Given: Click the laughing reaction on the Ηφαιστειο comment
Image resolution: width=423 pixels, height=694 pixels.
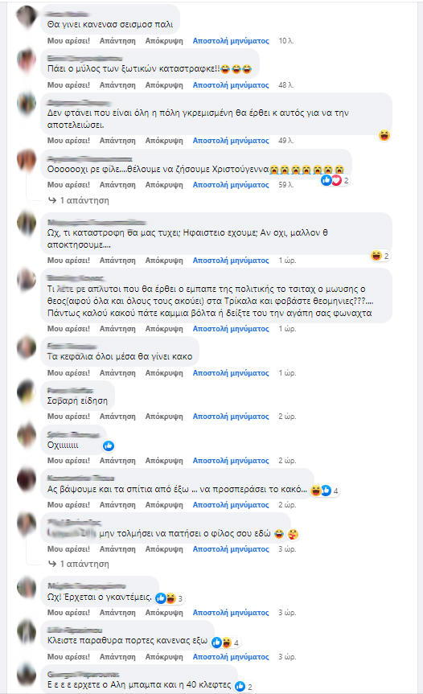Looking at the screenshot, I should [x=376, y=256].
